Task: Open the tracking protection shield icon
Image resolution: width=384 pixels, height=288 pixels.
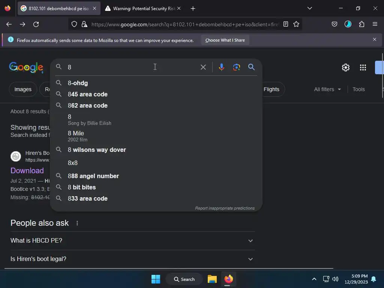Action: coord(74,24)
